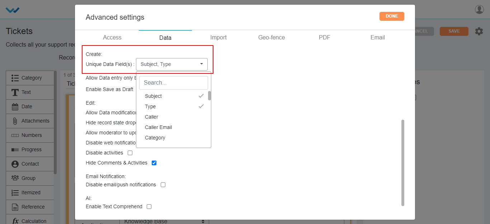The image size is (490, 224).
Task: Select Caller from the dropdown list
Action: 174,117
